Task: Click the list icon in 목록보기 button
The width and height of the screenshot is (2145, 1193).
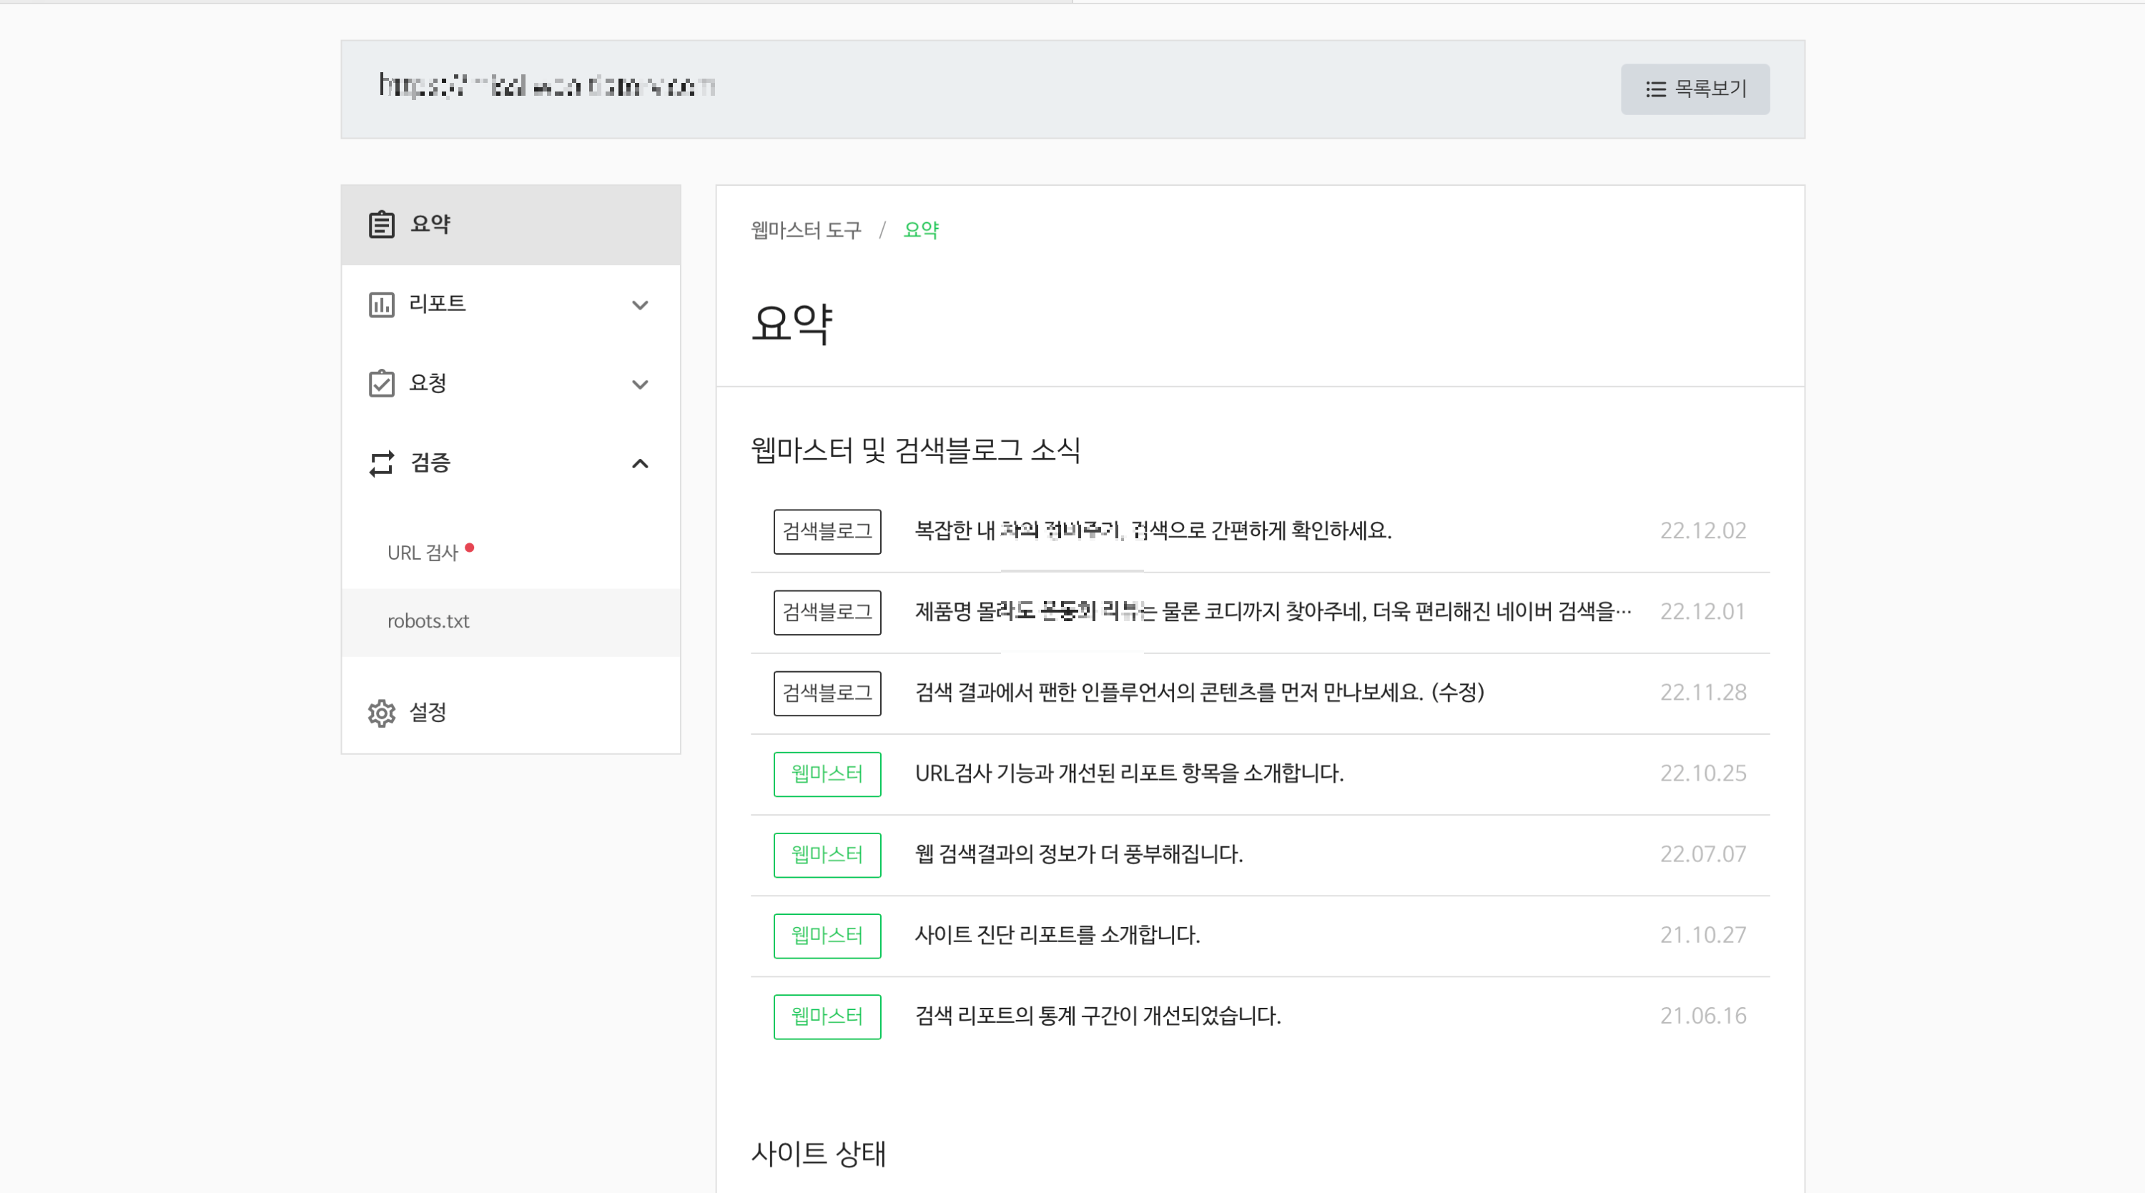Action: pos(1655,89)
